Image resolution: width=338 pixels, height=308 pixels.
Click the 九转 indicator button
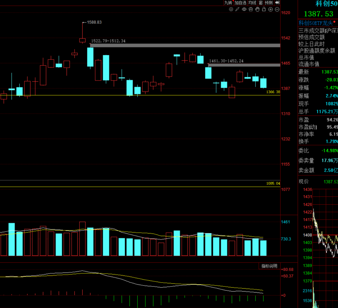pos(228,3)
